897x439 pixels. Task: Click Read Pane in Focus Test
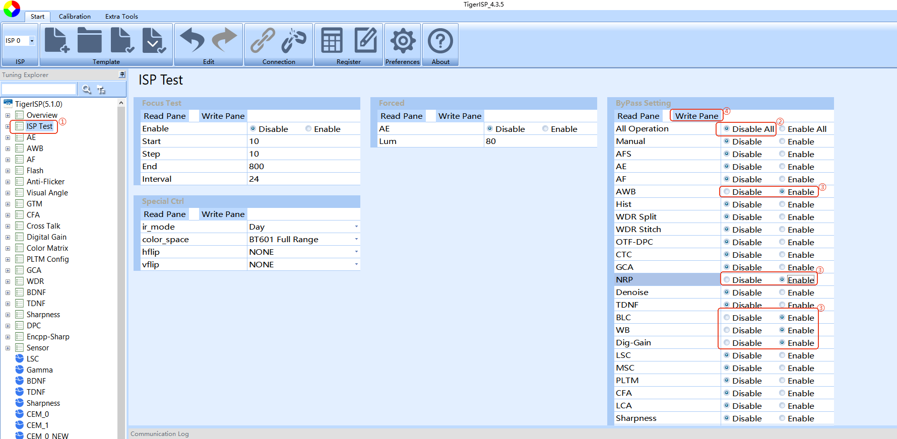click(164, 116)
